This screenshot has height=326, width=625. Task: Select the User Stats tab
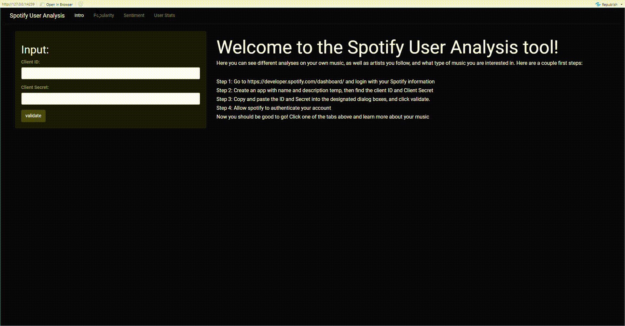tap(164, 15)
